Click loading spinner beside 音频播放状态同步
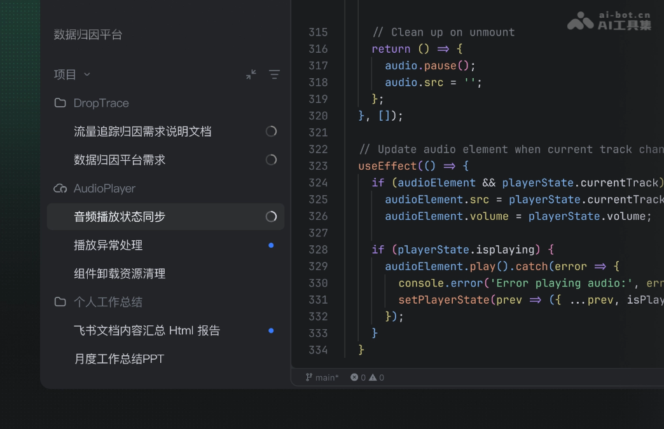The width and height of the screenshot is (664, 429). (x=271, y=217)
